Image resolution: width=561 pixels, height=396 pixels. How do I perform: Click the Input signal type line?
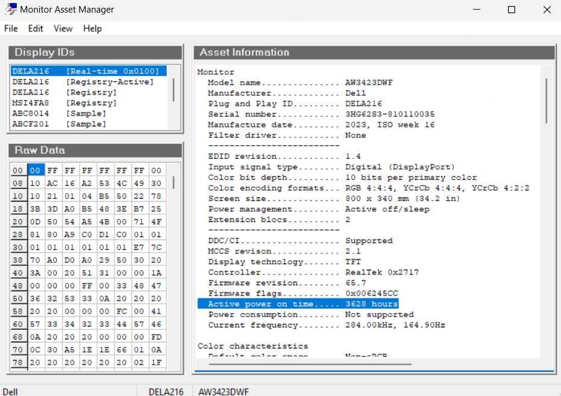tap(331, 167)
